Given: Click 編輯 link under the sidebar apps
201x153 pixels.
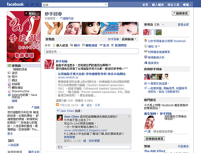Looking at the screenshot, I should pyautogui.click(x=14, y=101).
